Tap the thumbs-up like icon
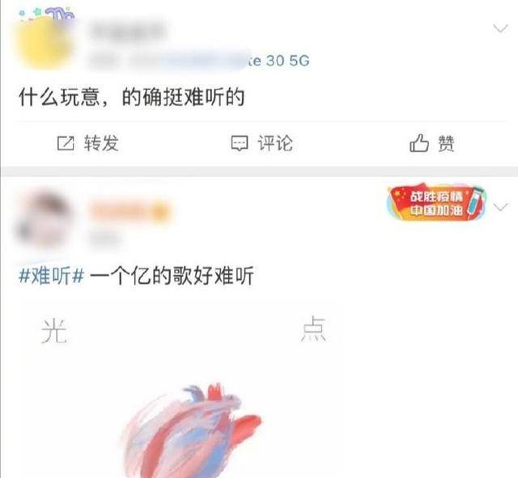The image size is (518, 478). (x=419, y=143)
